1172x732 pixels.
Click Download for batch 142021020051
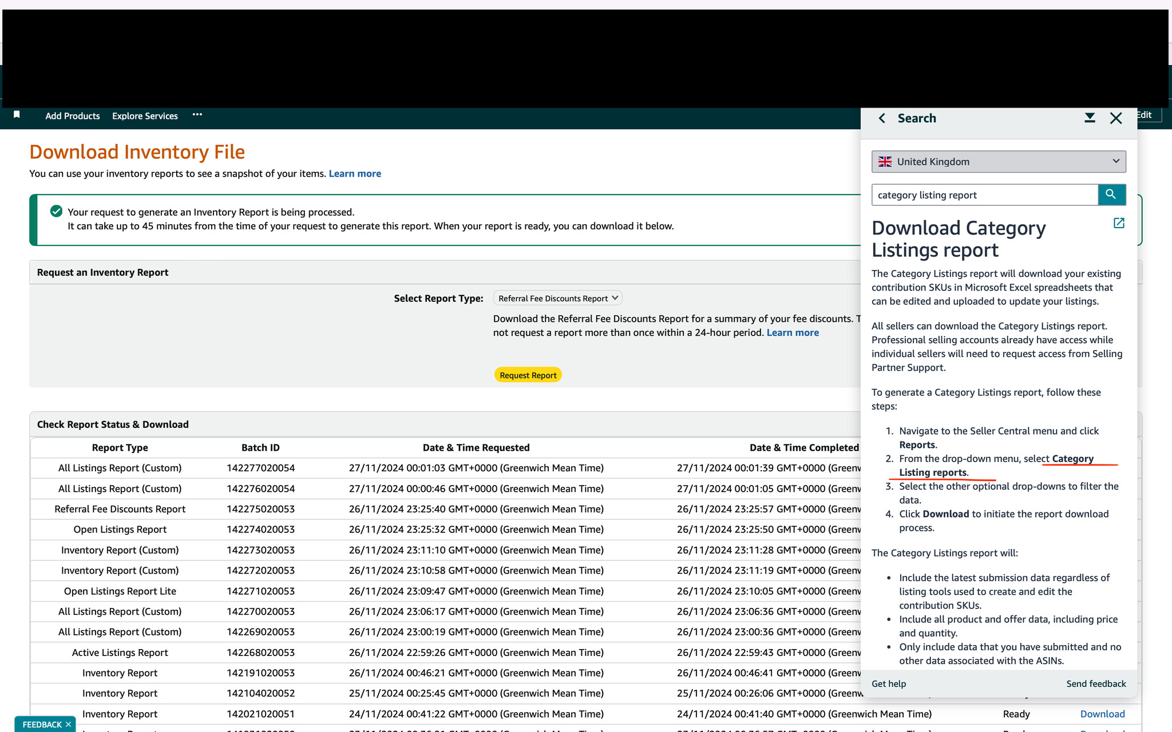(1102, 714)
